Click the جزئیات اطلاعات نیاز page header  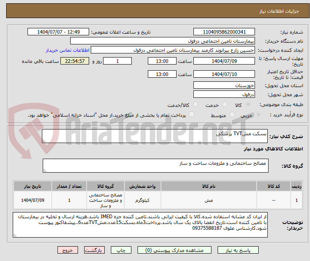point(279,11)
